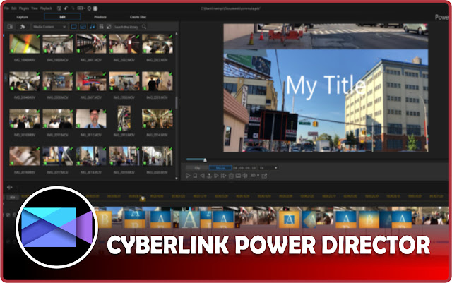Viewport: 452px width, 283px height.
Task: Switch to the Capture tab
Action: pos(23,17)
